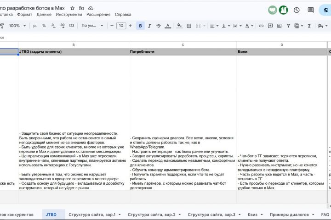The width and height of the screenshot is (331, 220).
Task: Open borders menu
Action: pos(189,26)
